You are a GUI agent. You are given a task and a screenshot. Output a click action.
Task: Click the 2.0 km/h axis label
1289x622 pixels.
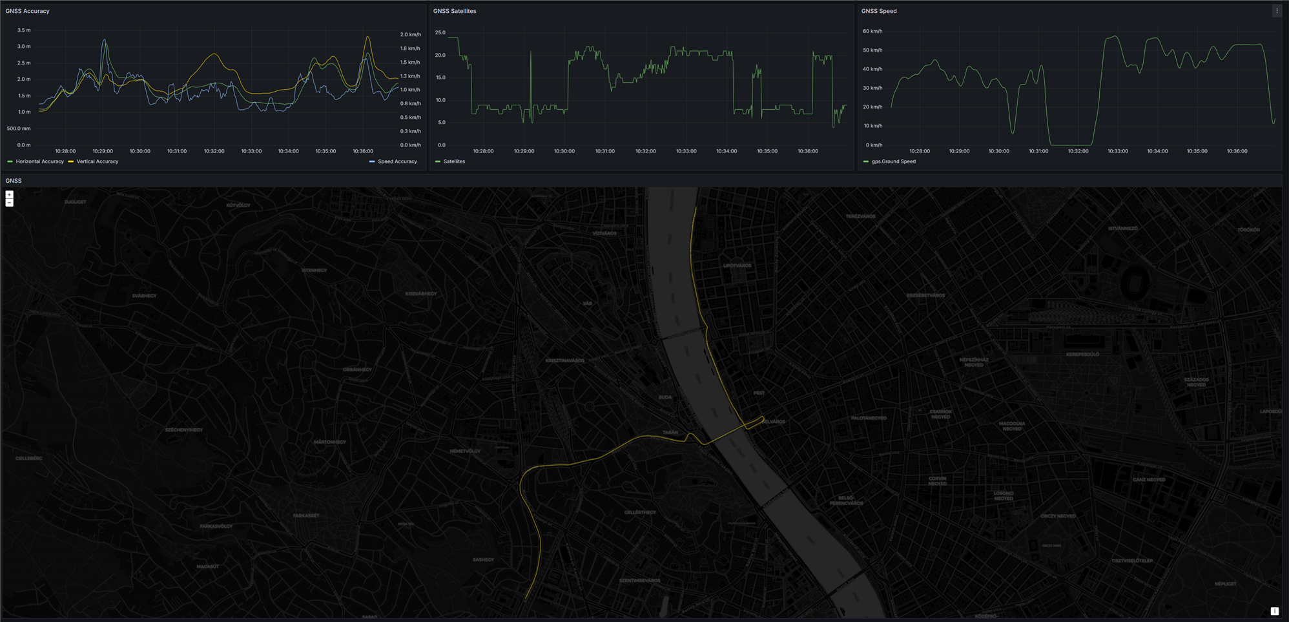[411, 35]
